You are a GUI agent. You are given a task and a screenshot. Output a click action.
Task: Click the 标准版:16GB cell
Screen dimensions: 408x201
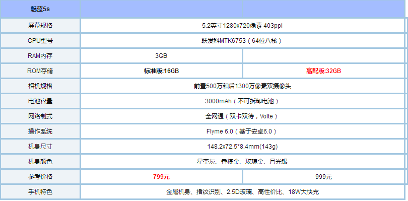coord(161,71)
